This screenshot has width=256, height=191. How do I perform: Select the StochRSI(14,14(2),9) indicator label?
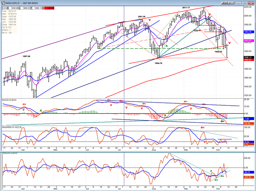point(12,127)
